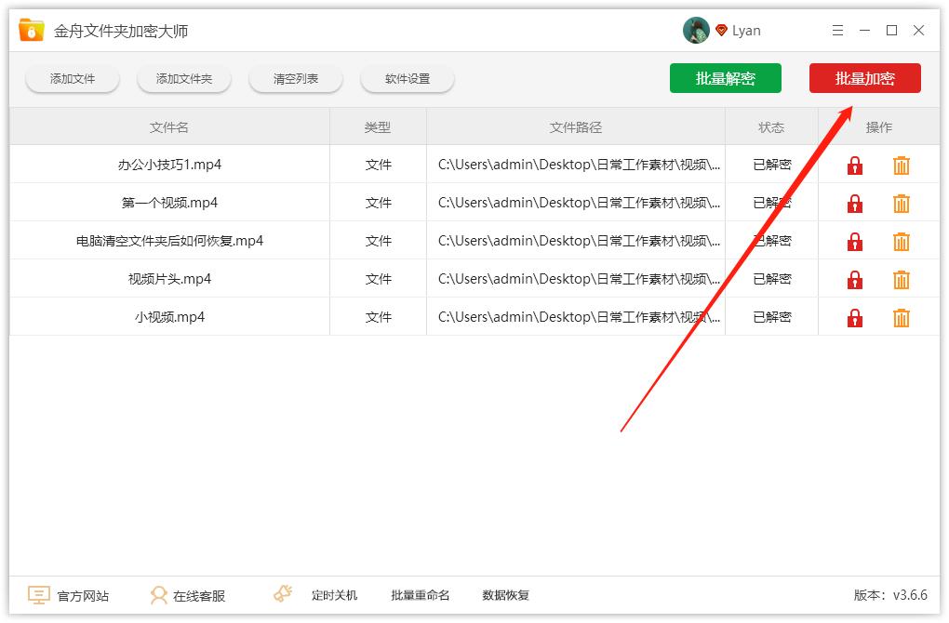Remove 办公小技巧1.mp4 with its trash icon
Image resolution: width=949 pixels, height=623 pixels.
pyautogui.click(x=901, y=165)
